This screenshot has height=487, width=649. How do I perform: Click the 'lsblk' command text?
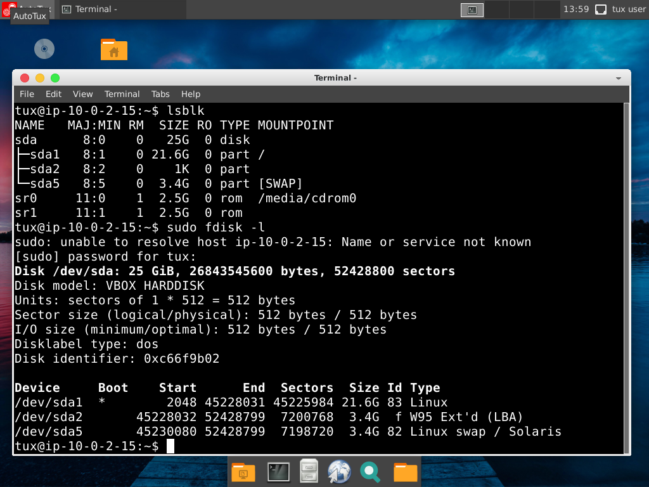[186, 110]
